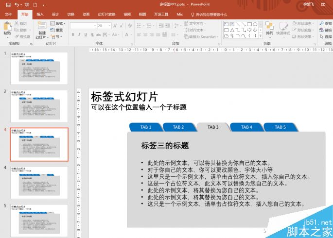Screen dimensions: 333x238
Task: Click the font color A button
Action: click(x=127, y=34)
